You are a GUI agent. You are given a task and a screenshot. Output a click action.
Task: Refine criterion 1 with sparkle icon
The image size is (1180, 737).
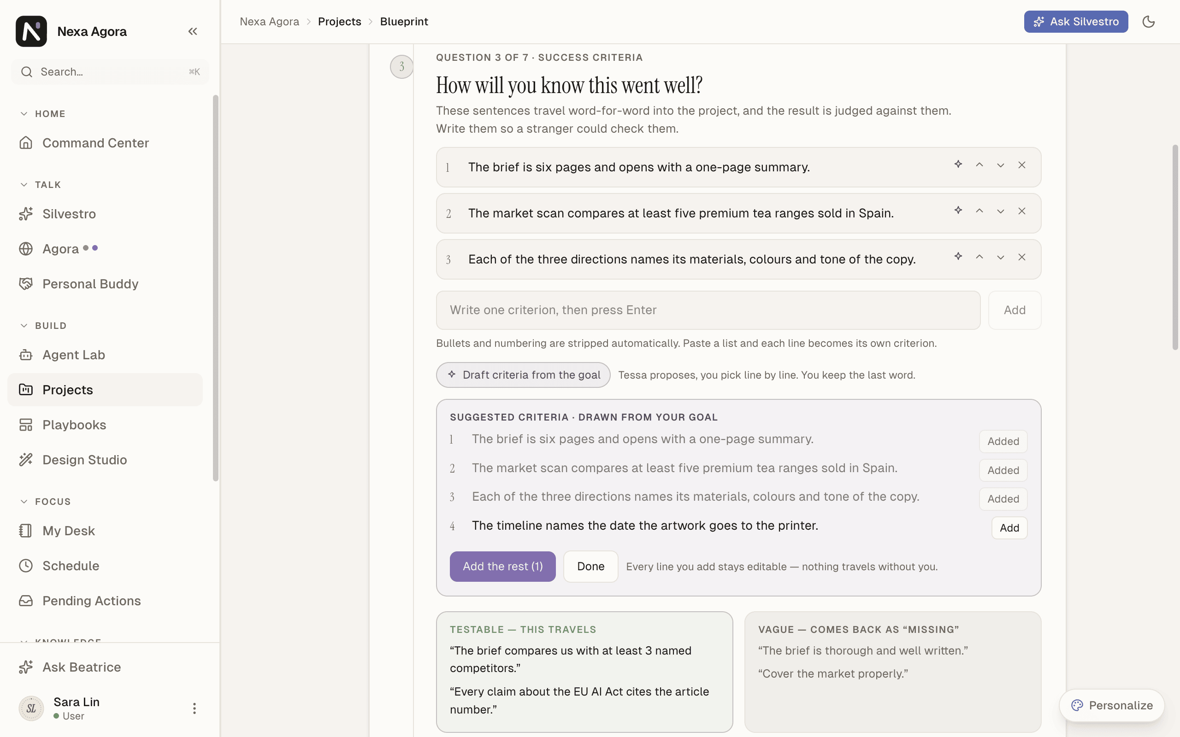click(x=958, y=164)
